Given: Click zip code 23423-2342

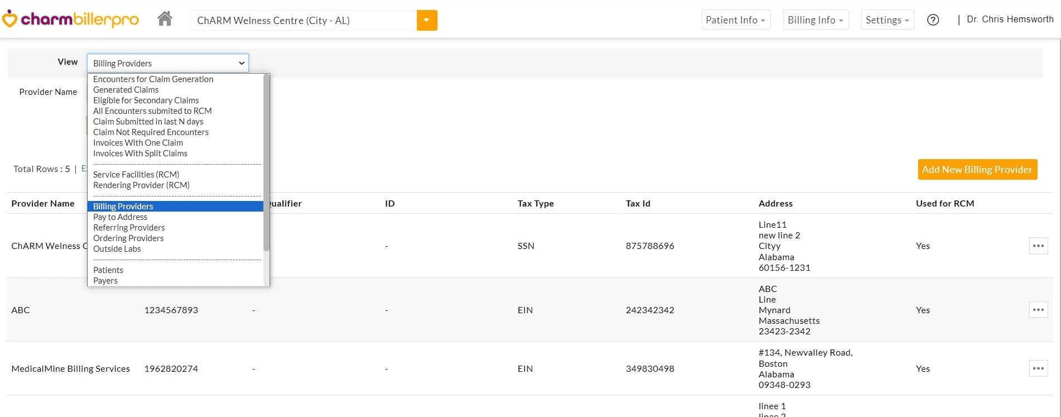Looking at the screenshot, I should pyautogui.click(x=784, y=332).
